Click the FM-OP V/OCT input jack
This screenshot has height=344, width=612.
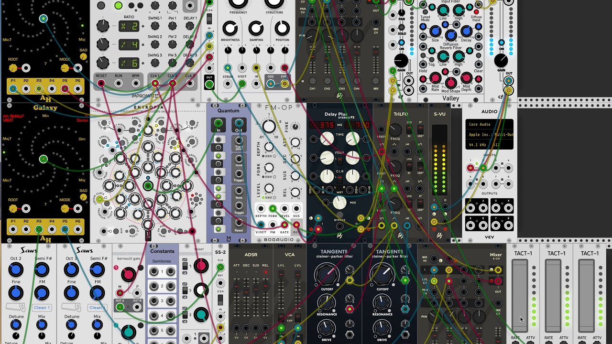click(x=261, y=225)
